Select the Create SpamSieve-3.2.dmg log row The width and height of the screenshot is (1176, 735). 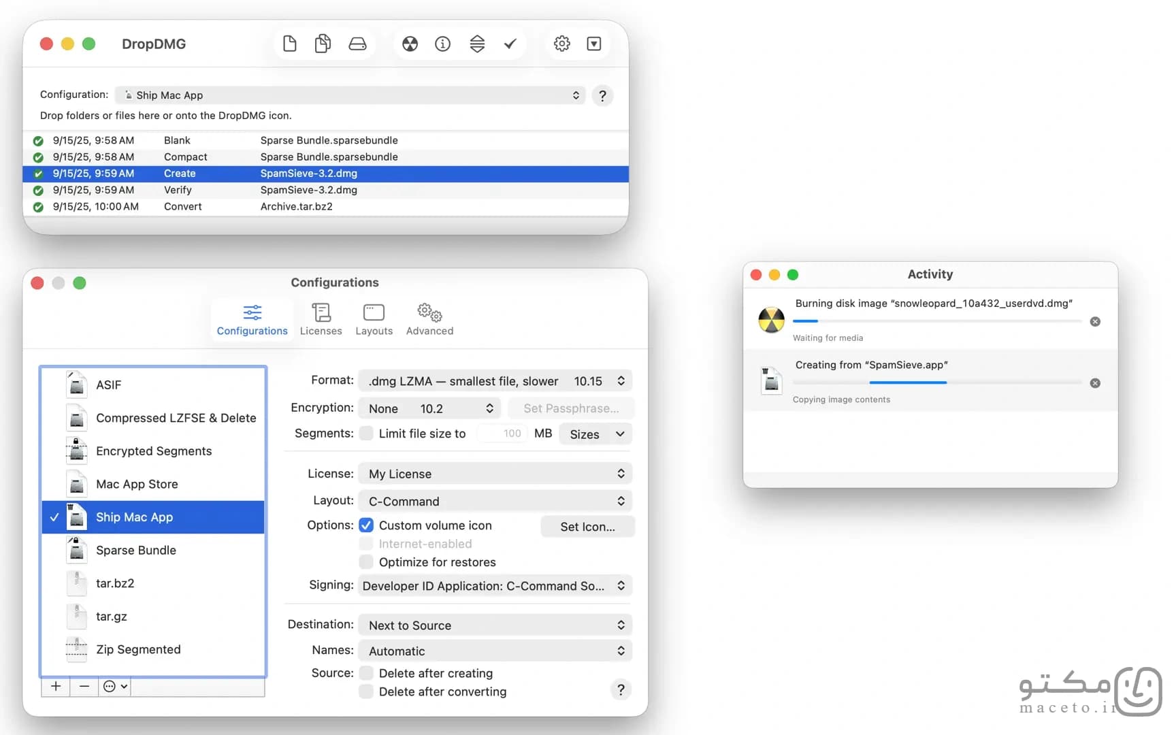tap(325, 174)
